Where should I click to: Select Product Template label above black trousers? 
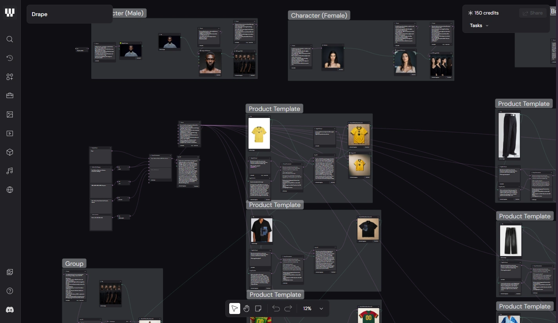pos(524,104)
